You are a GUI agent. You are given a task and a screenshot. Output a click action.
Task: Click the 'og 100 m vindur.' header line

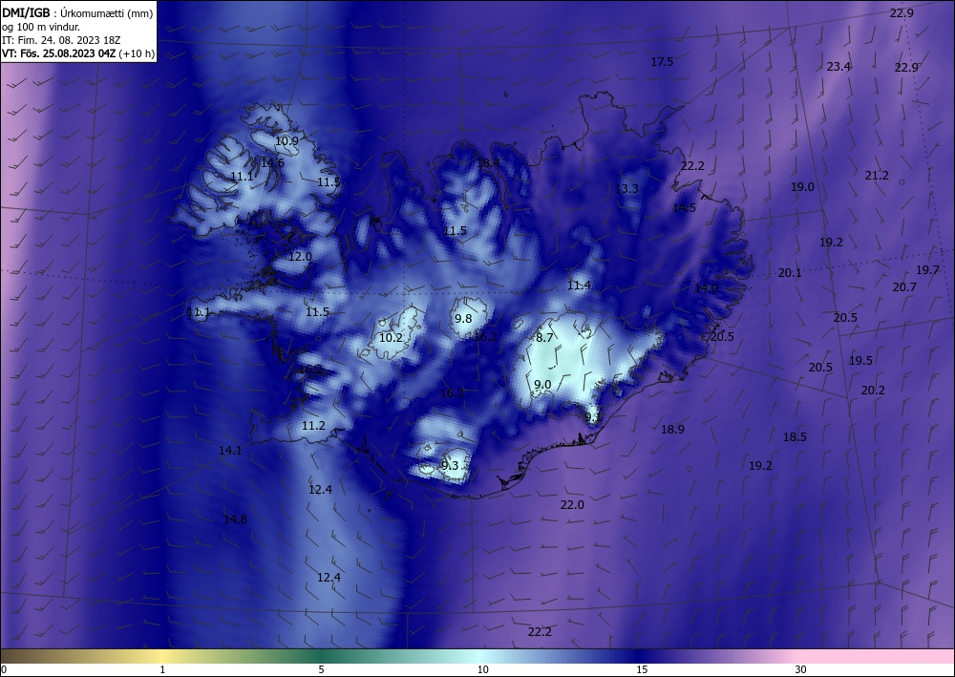41,27
